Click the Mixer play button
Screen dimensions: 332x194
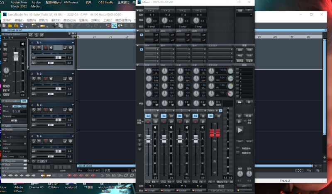(x=240, y=130)
